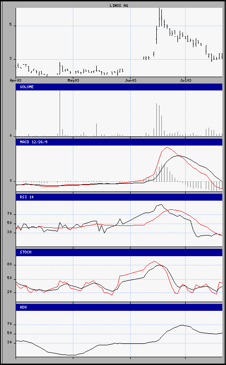Screen dimensions: 226x365
Task: Click the Jun03 date axis label
Action: [x=131, y=80]
